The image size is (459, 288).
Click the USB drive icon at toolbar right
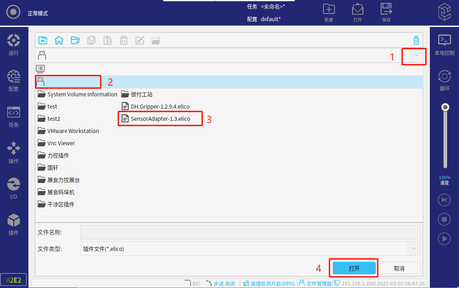pos(416,40)
